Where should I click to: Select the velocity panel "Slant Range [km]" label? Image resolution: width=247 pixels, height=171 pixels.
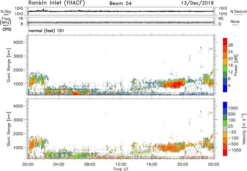(9, 129)
